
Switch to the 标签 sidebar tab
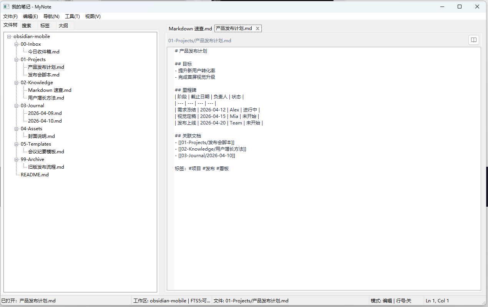[x=45, y=26]
